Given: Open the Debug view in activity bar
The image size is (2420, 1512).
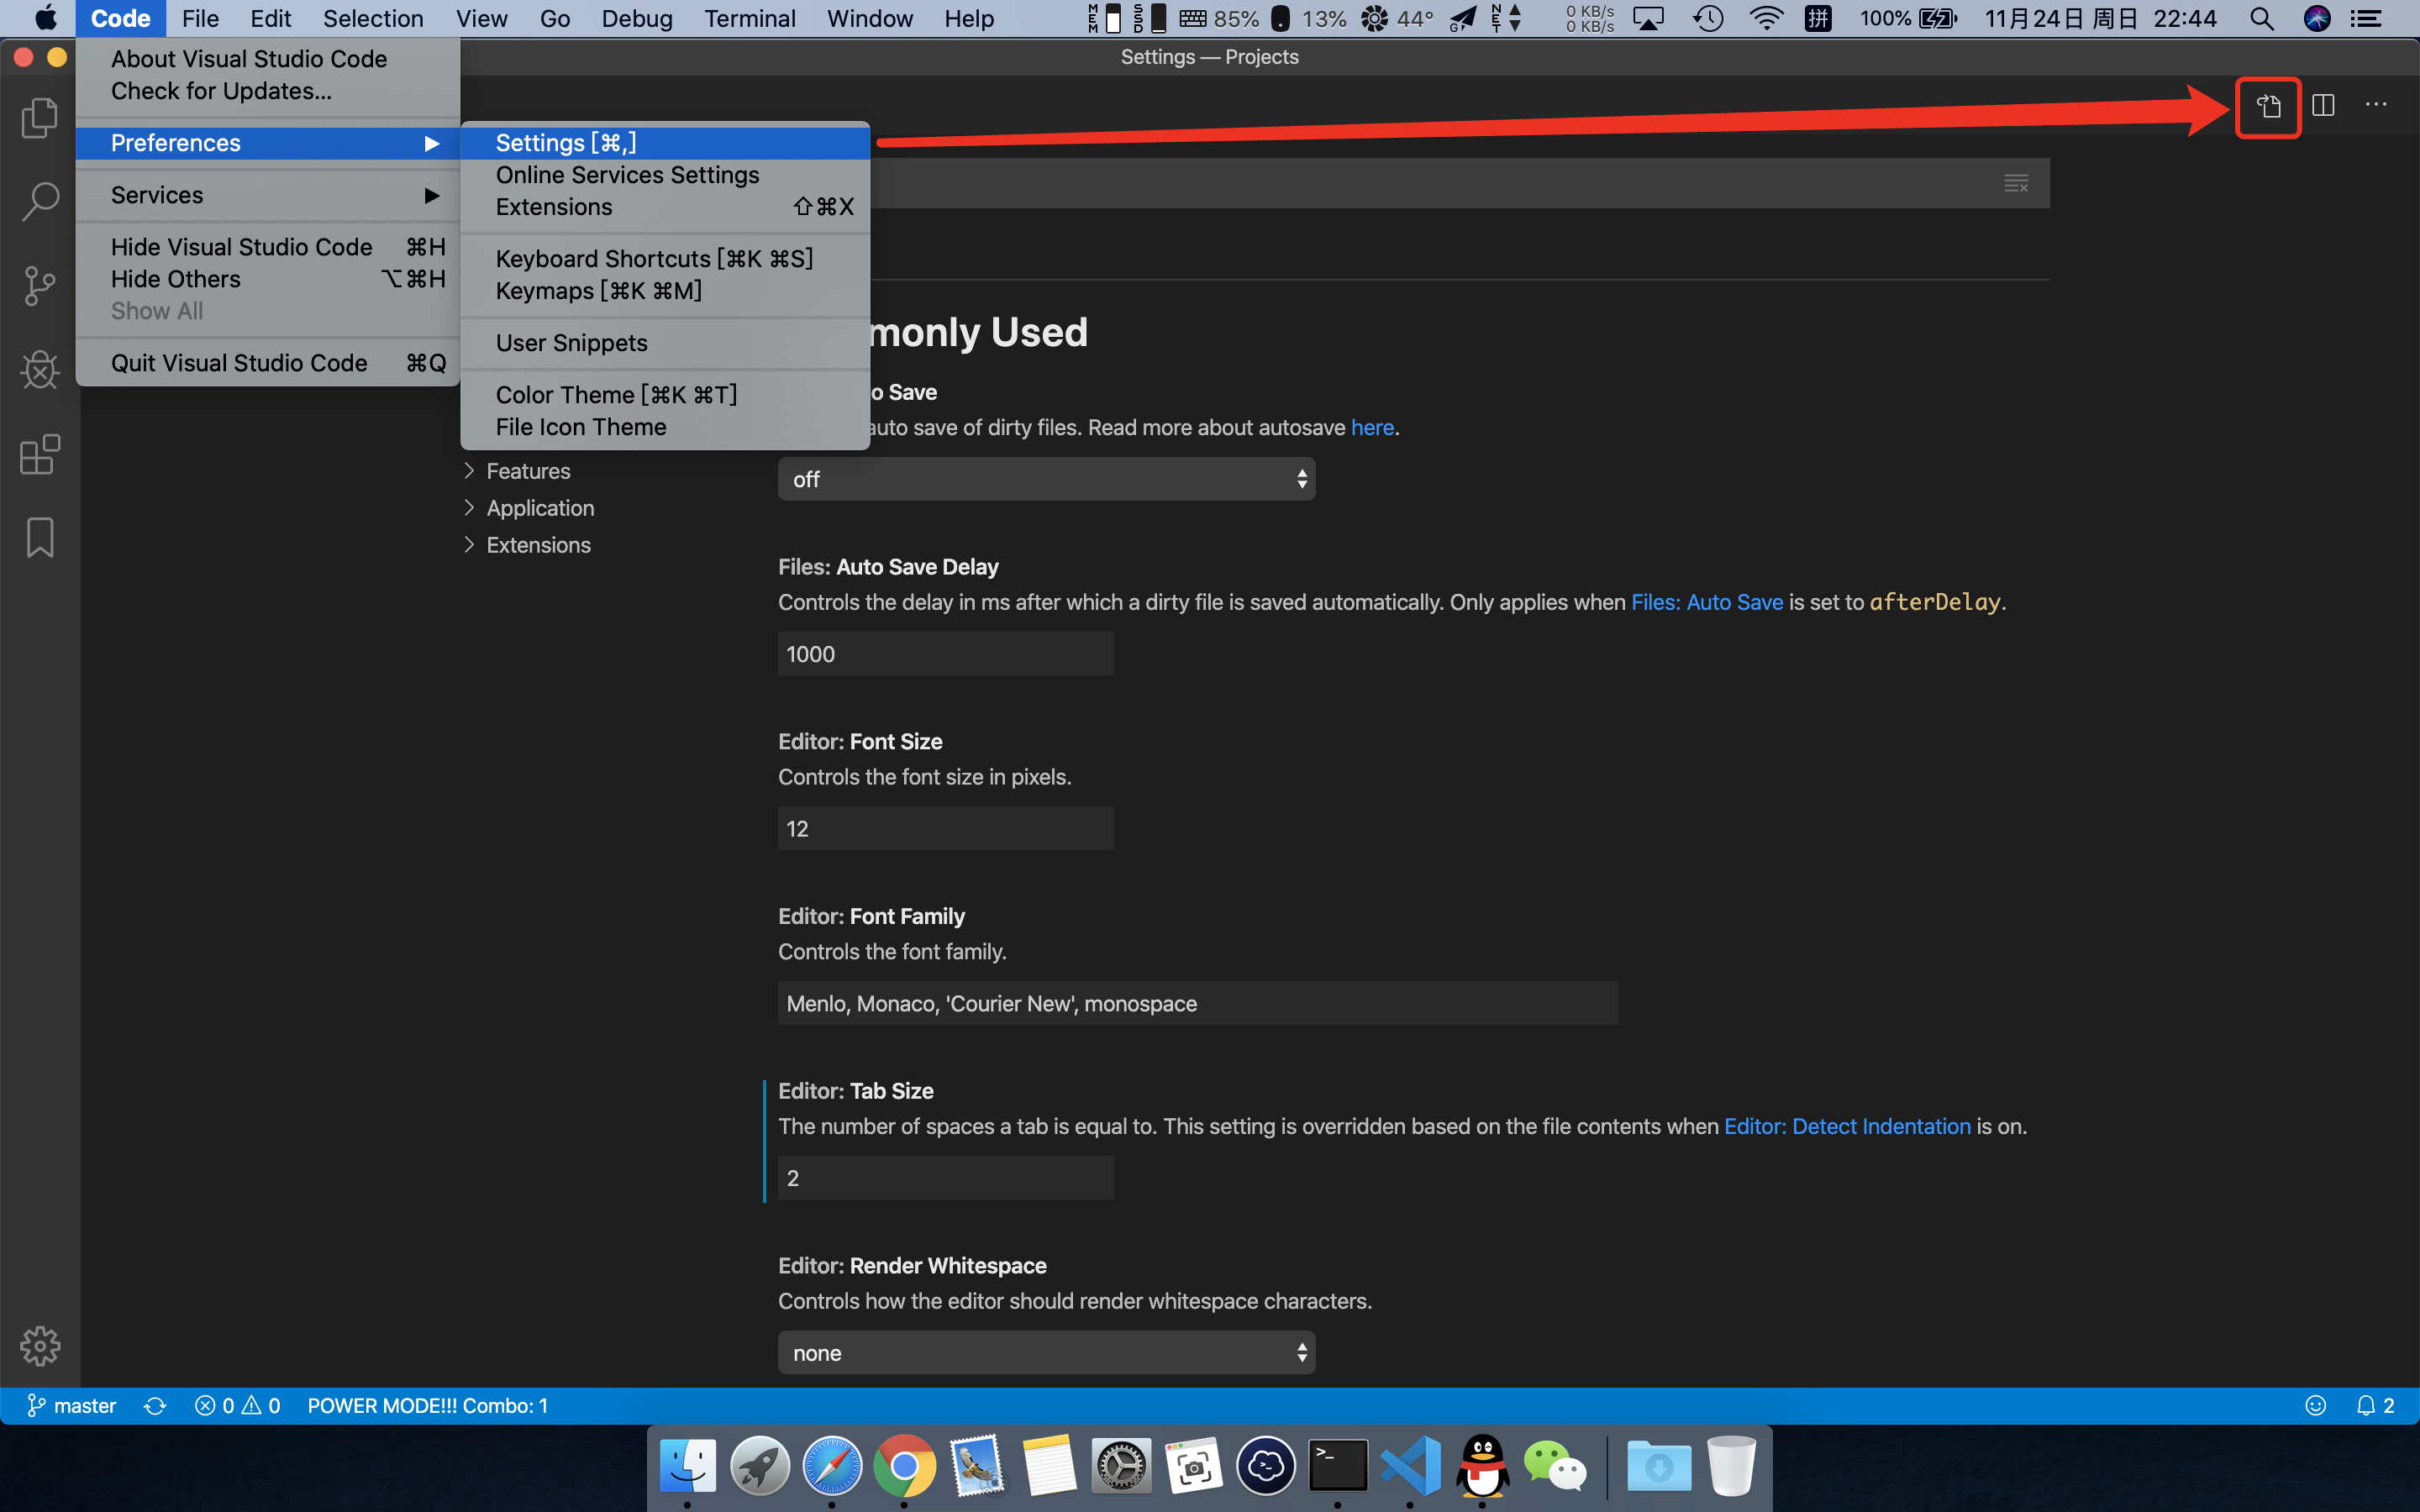Looking at the screenshot, I should (40, 370).
